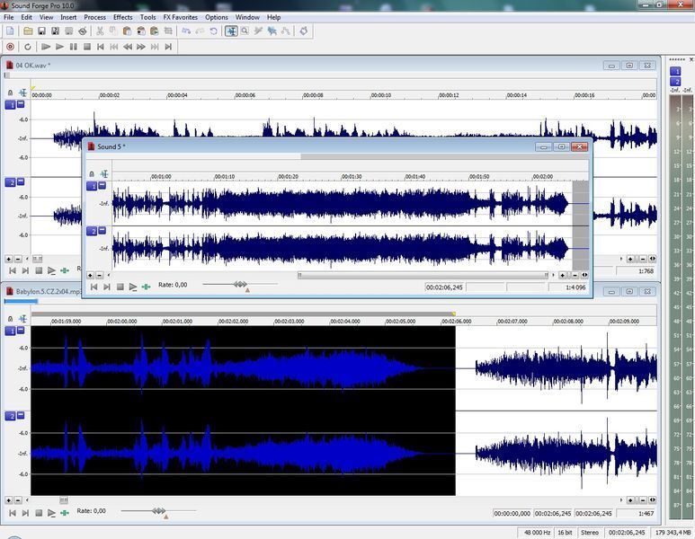Toggle the lock icon in Babylon.5 window
This screenshot has width=695, height=539.
(x=10, y=318)
